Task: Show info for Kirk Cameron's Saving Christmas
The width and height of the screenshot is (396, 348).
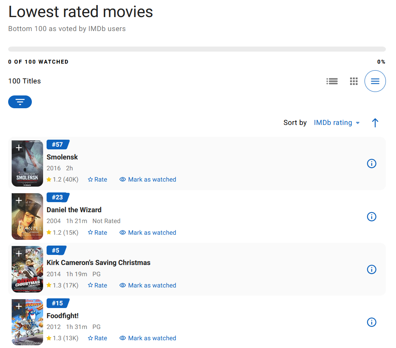Action: (x=372, y=269)
